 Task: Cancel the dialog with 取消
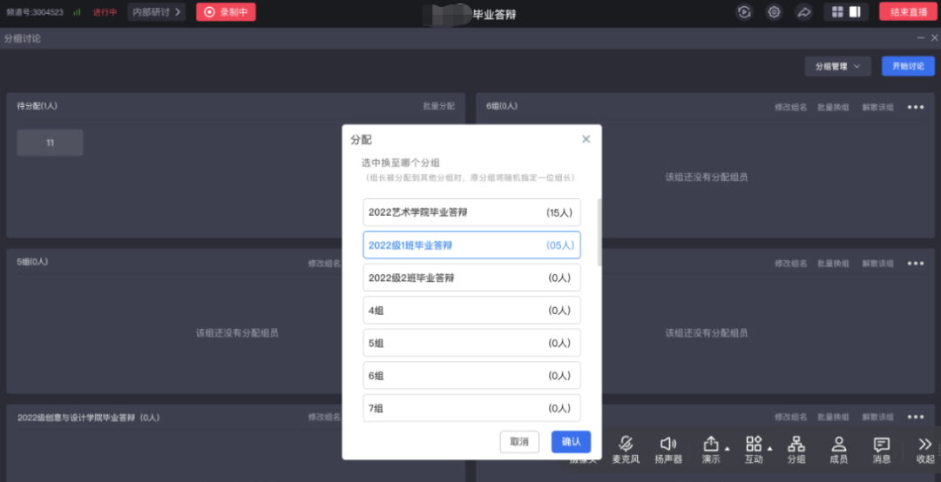(x=519, y=441)
